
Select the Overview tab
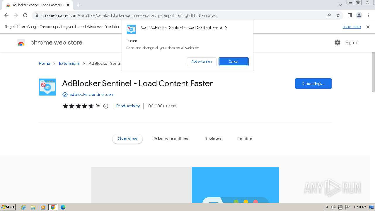point(127,139)
